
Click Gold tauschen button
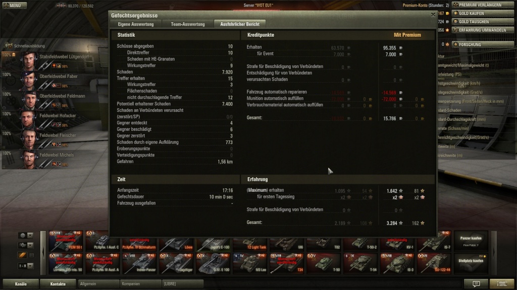point(482,22)
